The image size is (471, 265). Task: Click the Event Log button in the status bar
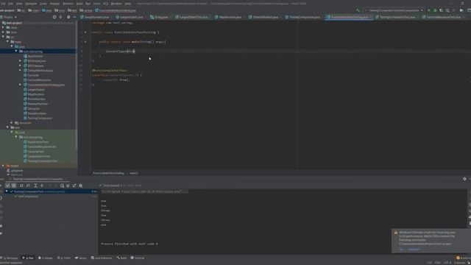point(463,258)
